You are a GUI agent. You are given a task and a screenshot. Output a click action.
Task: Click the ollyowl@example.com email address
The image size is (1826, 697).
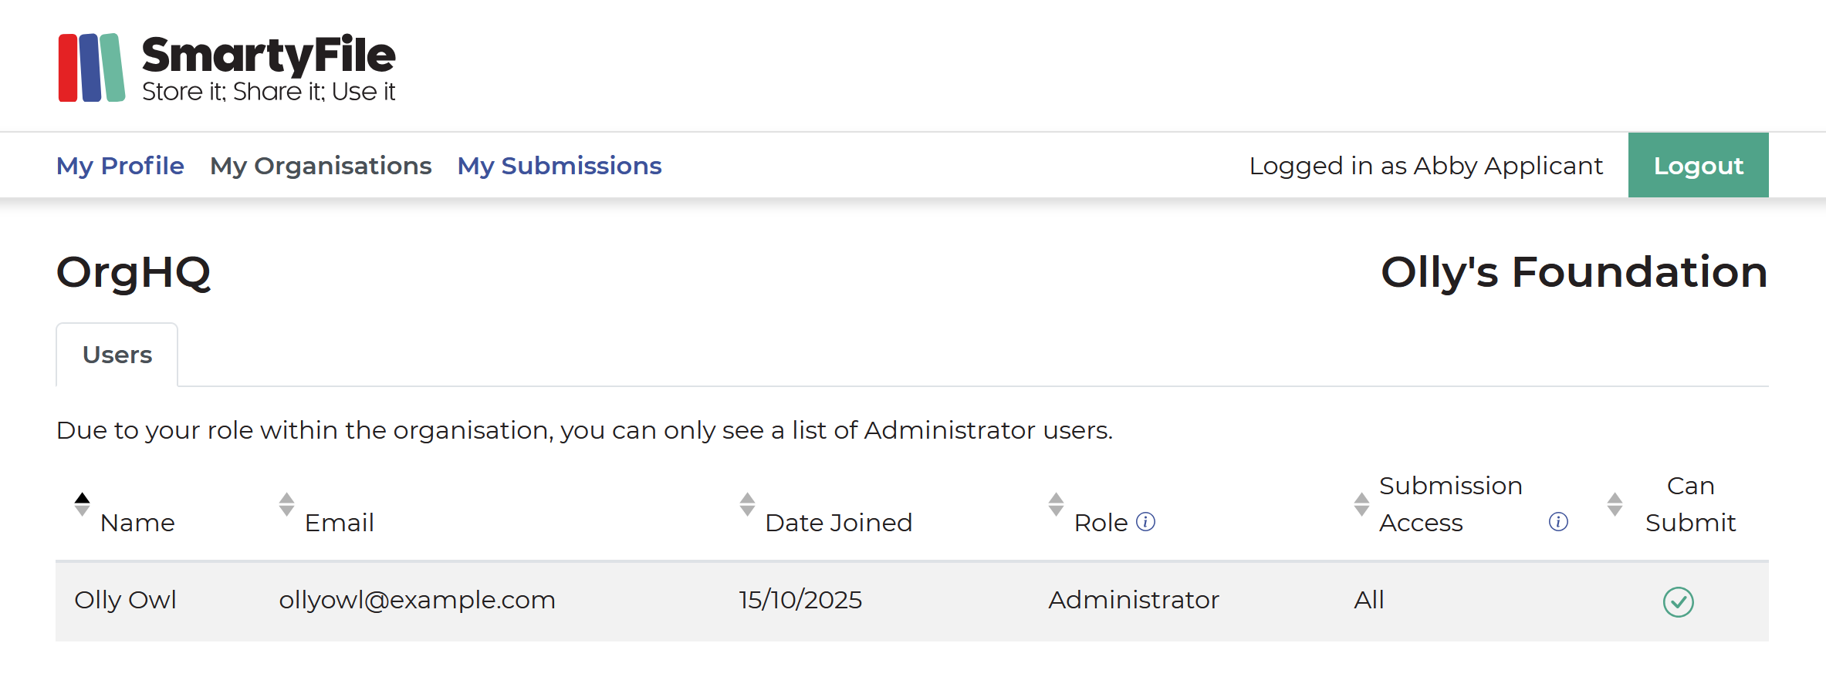pyautogui.click(x=417, y=600)
